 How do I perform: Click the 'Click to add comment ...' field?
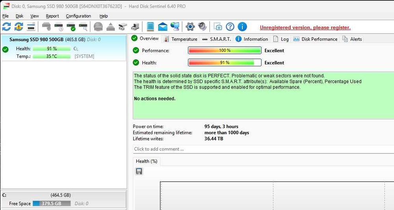tap(263, 149)
